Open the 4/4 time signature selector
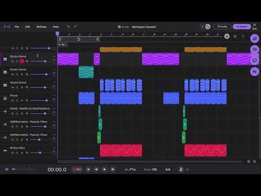This screenshot has height=196, width=261. pos(167,169)
